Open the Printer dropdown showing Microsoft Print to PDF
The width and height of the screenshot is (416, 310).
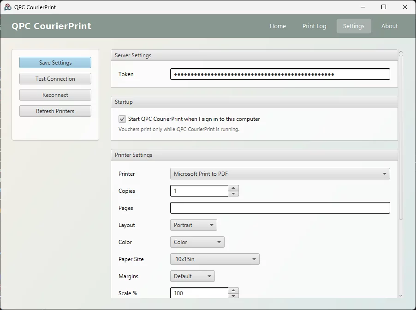(x=280, y=174)
